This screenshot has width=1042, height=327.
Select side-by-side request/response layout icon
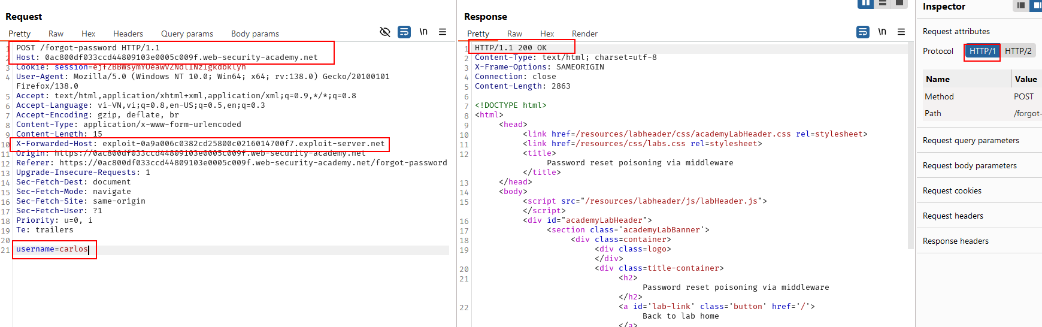click(x=865, y=4)
